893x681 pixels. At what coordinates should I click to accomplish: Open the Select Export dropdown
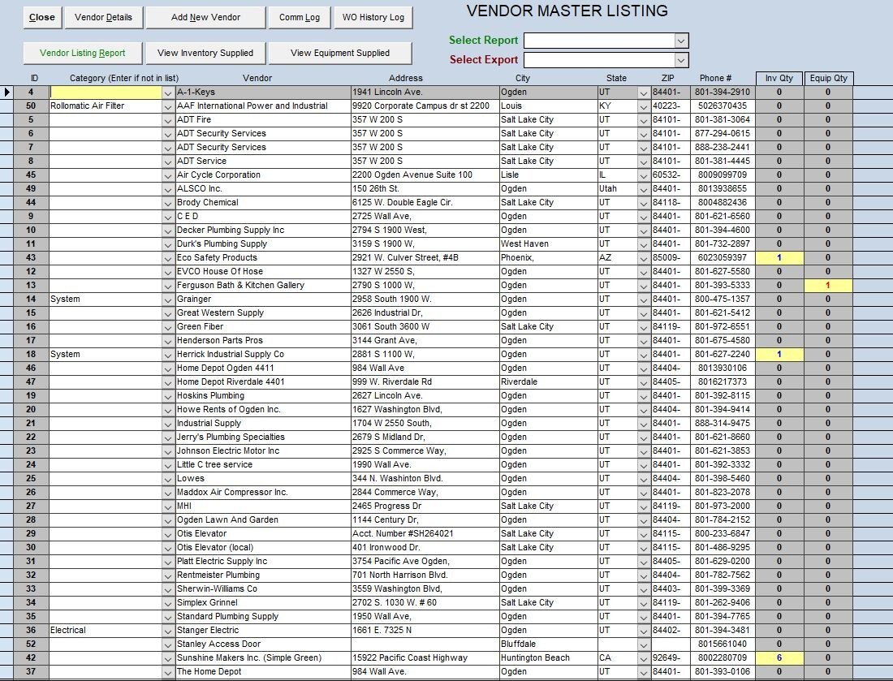pyautogui.click(x=680, y=59)
